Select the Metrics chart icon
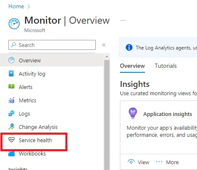Image resolution: width=197 pixels, height=170 pixels. [x=11, y=100]
